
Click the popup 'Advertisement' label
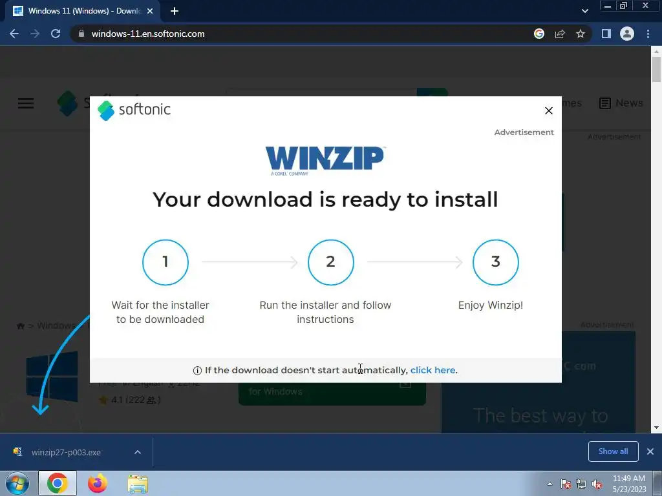(524, 132)
